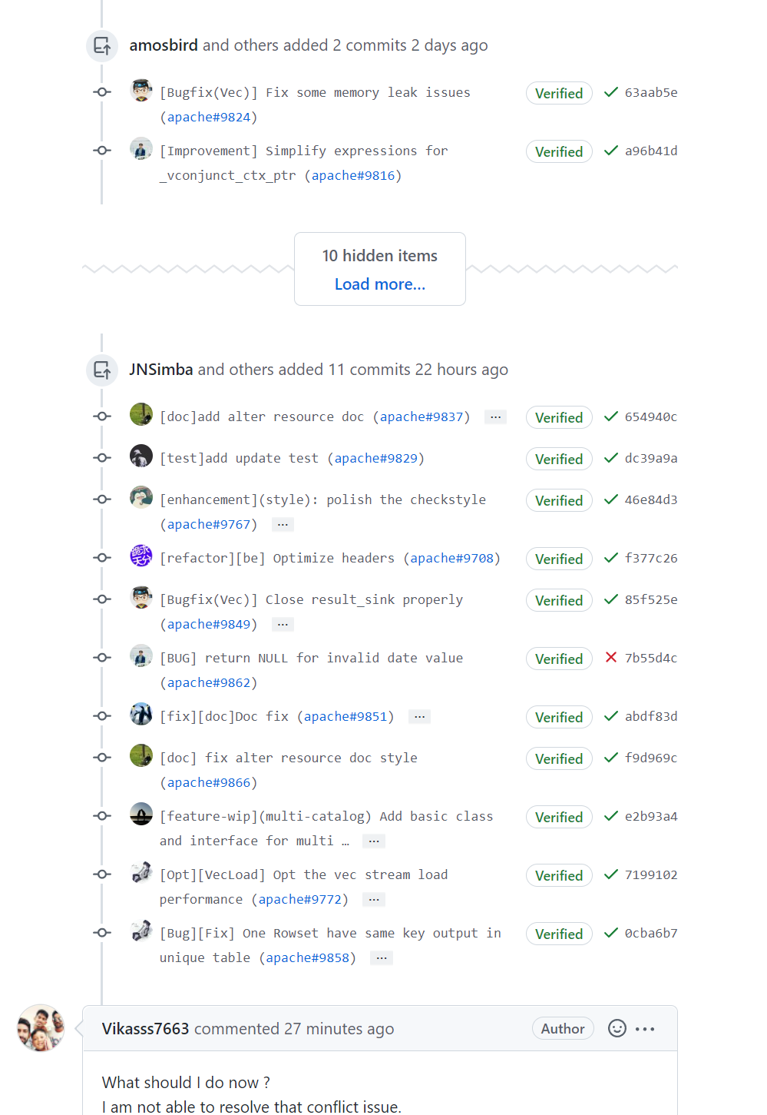
Task: Open the amosbird user profile link
Action: [x=164, y=45]
